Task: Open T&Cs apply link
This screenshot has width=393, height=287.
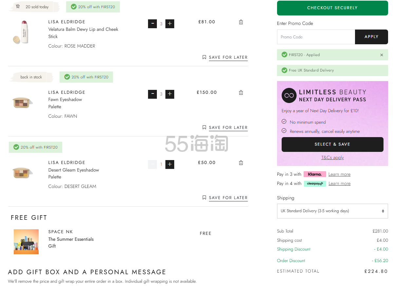Action: click(x=332, y=157)
